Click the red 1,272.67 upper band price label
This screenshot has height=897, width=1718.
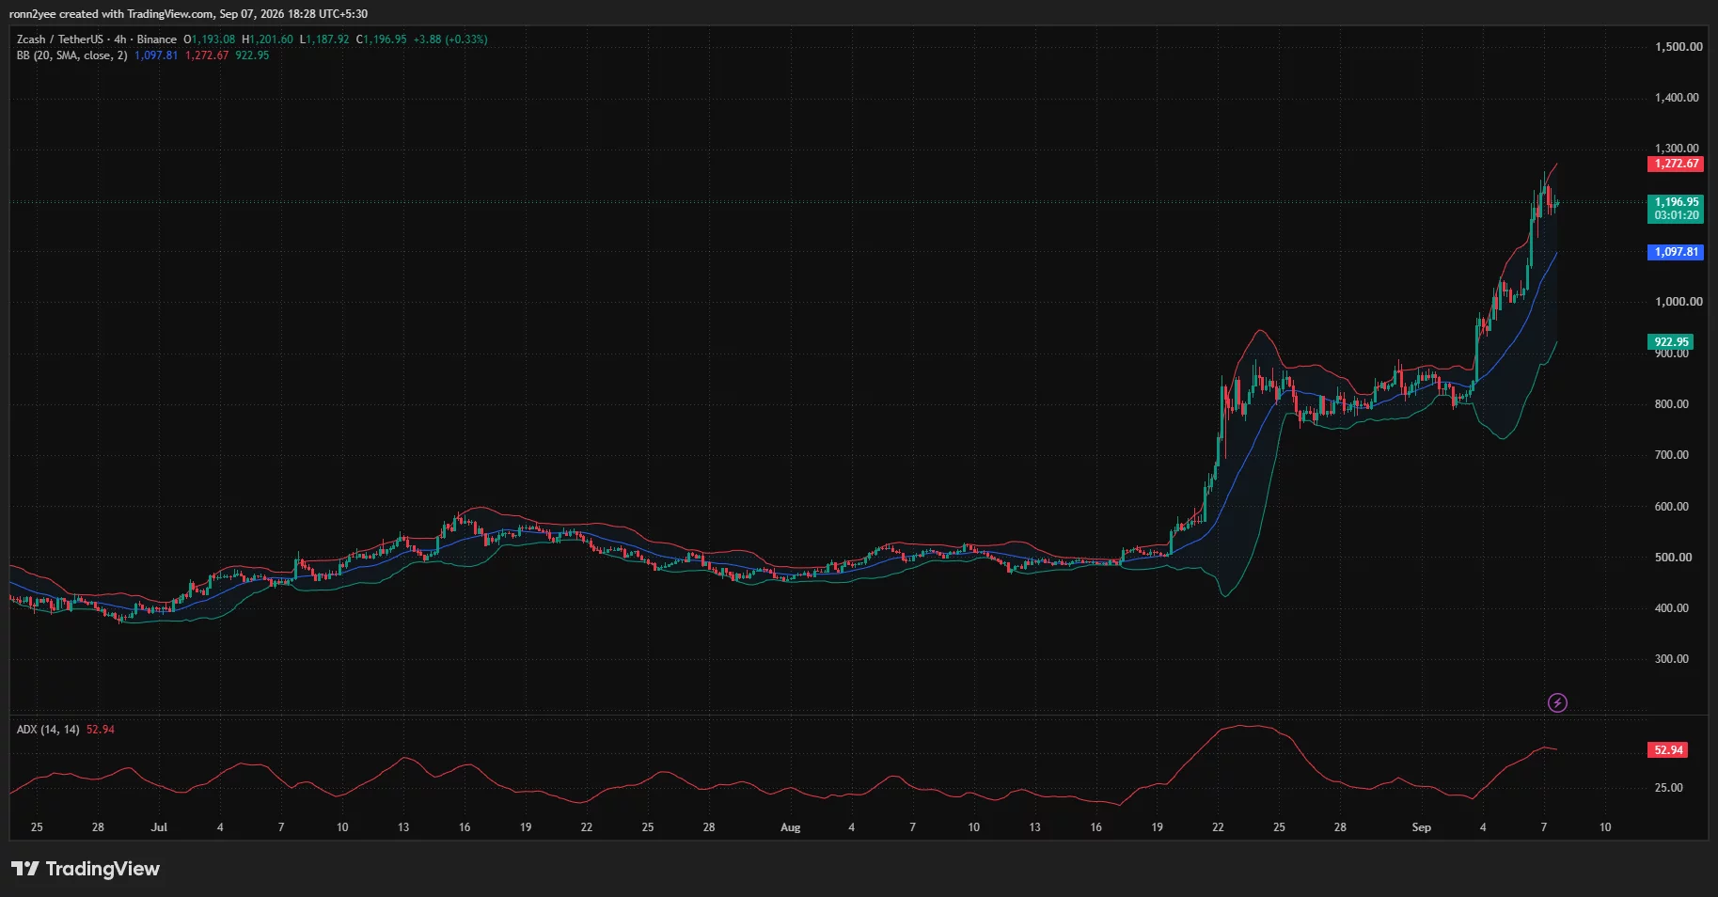(x=1676, y=164)
